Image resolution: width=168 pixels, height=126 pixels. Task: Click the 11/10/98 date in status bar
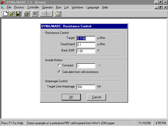[144, 123]
